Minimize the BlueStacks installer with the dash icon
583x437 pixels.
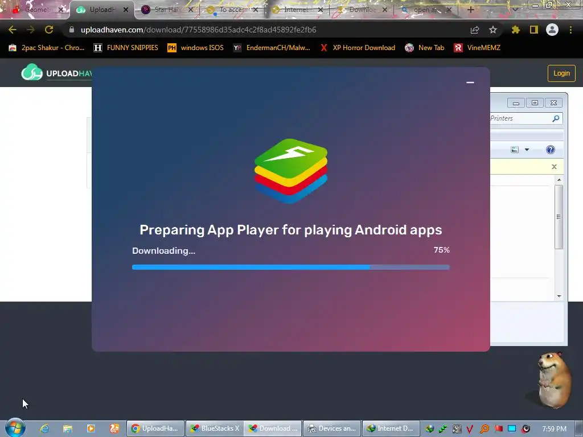[x=470, y=83]
